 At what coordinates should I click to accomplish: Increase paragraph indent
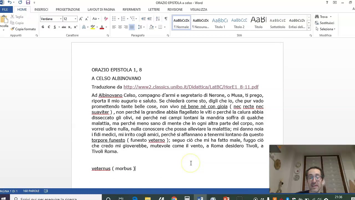click(x=149, y=19)
